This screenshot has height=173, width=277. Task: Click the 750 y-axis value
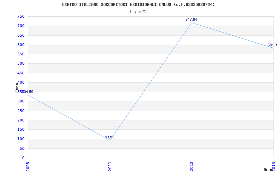pyautogui.click(x=21, y=16)
